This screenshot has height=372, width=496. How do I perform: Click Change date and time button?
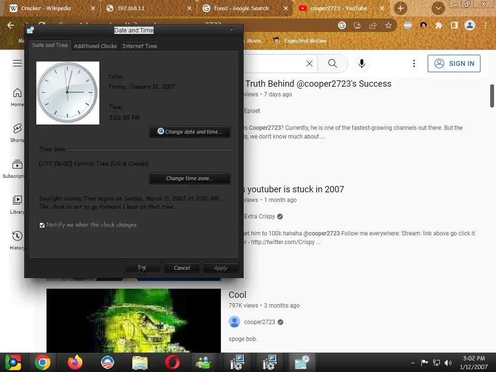click(x=190, y=132)
